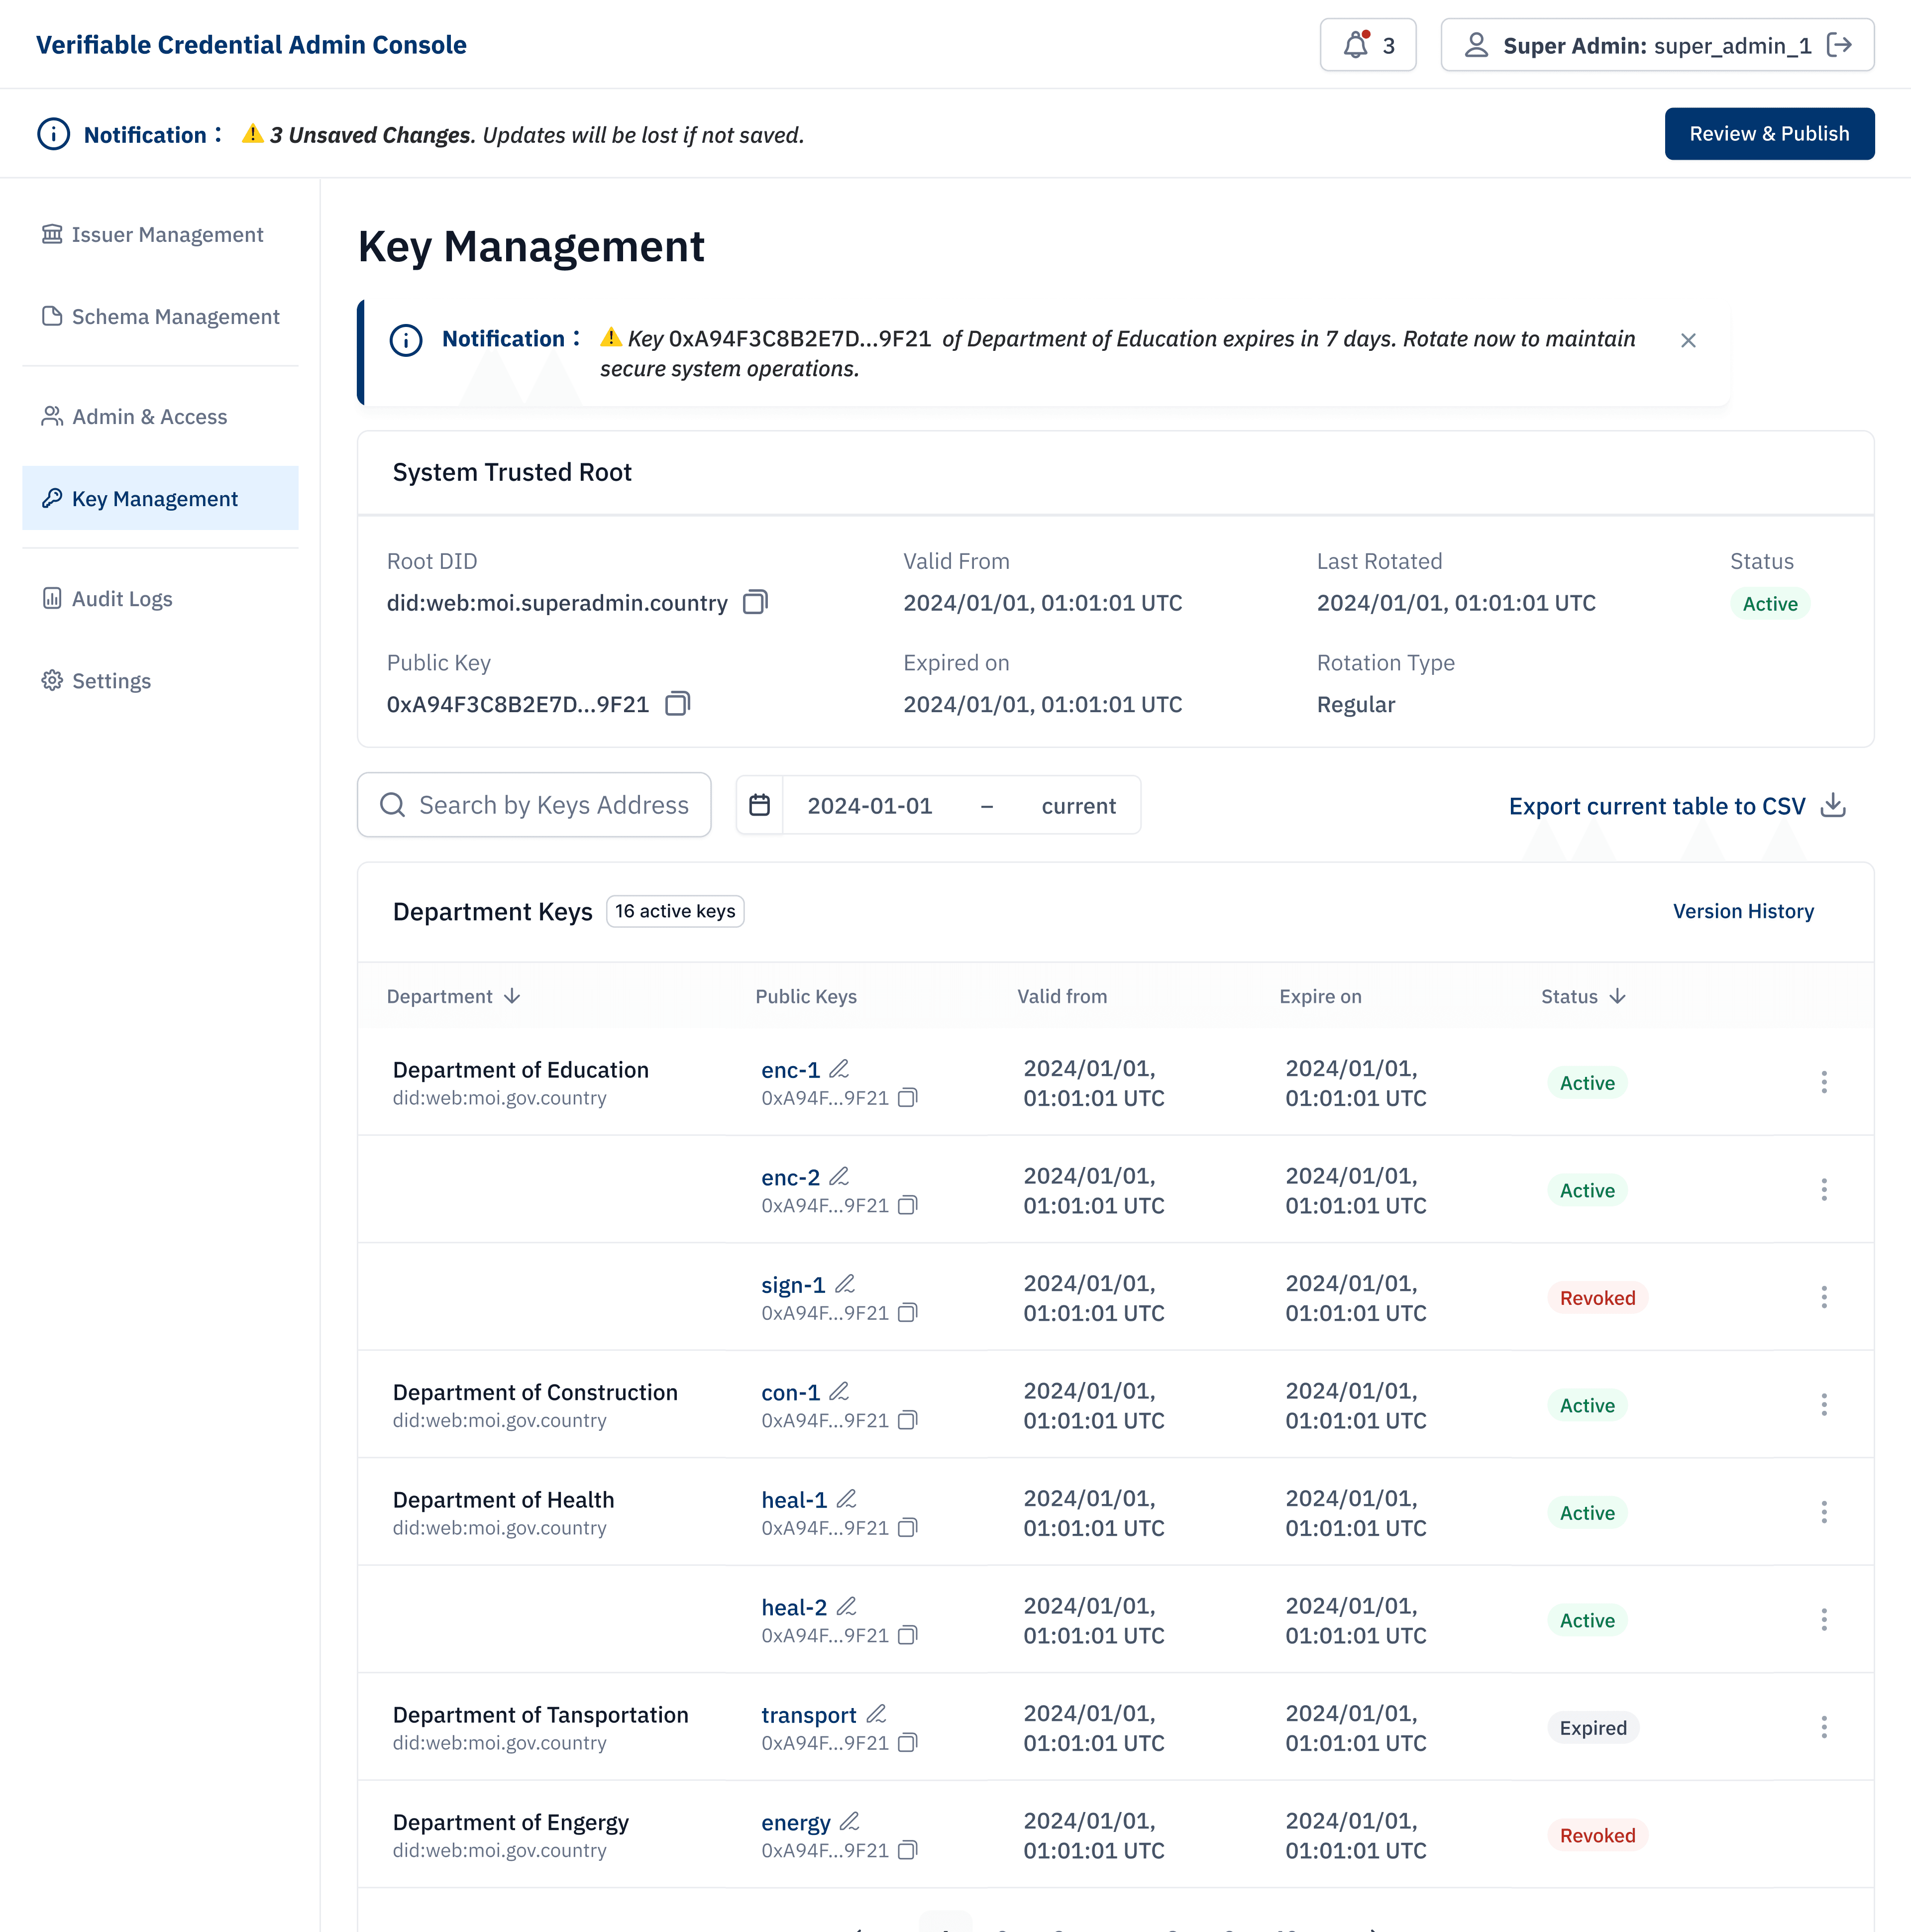Edit the heal-2 key name
The image size is (1911, 1932).
point(846,1607)
